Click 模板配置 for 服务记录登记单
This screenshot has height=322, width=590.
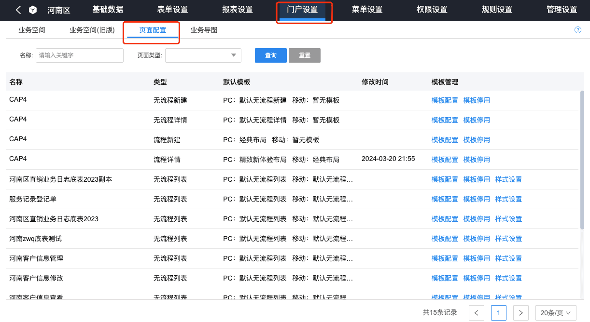tap(445, 199)
